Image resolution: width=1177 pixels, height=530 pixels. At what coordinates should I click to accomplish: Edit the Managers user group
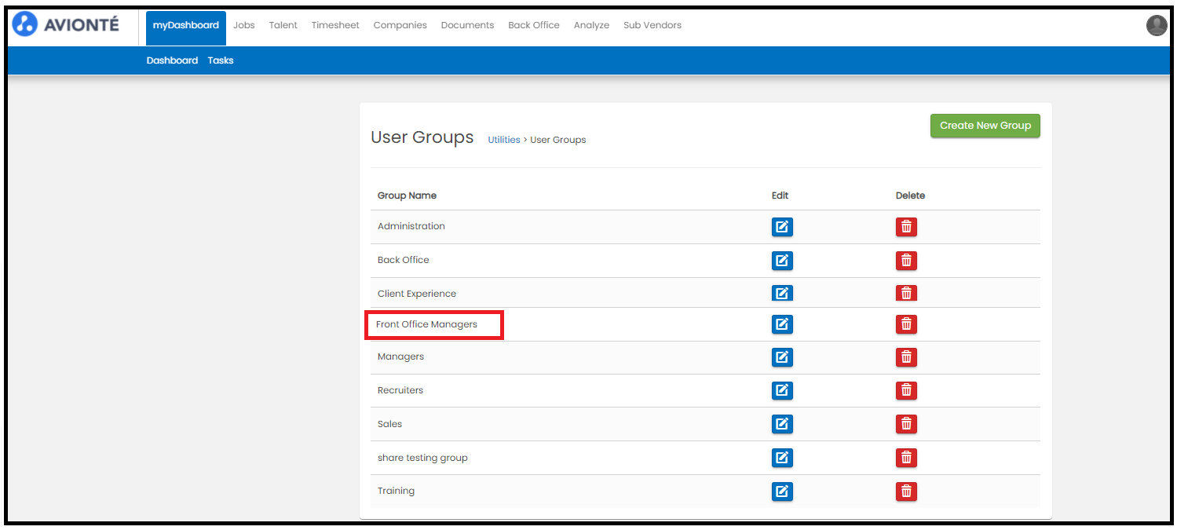coord(781,357)
